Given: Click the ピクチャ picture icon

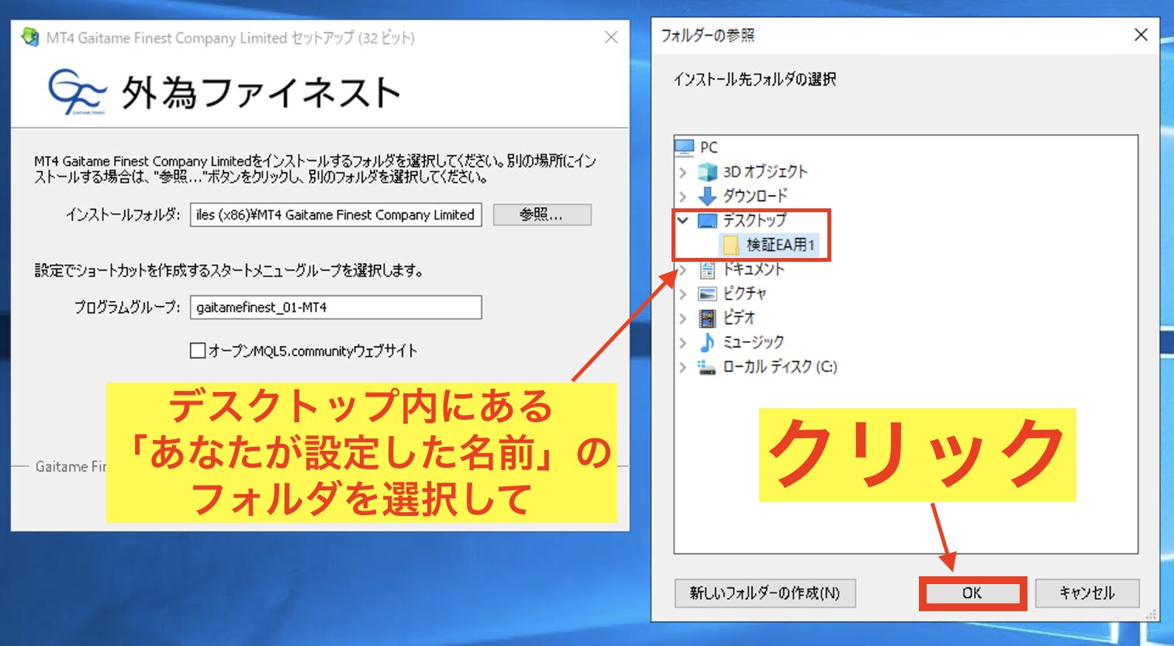Looking at the screenshot, I should [x=707, y=294].
